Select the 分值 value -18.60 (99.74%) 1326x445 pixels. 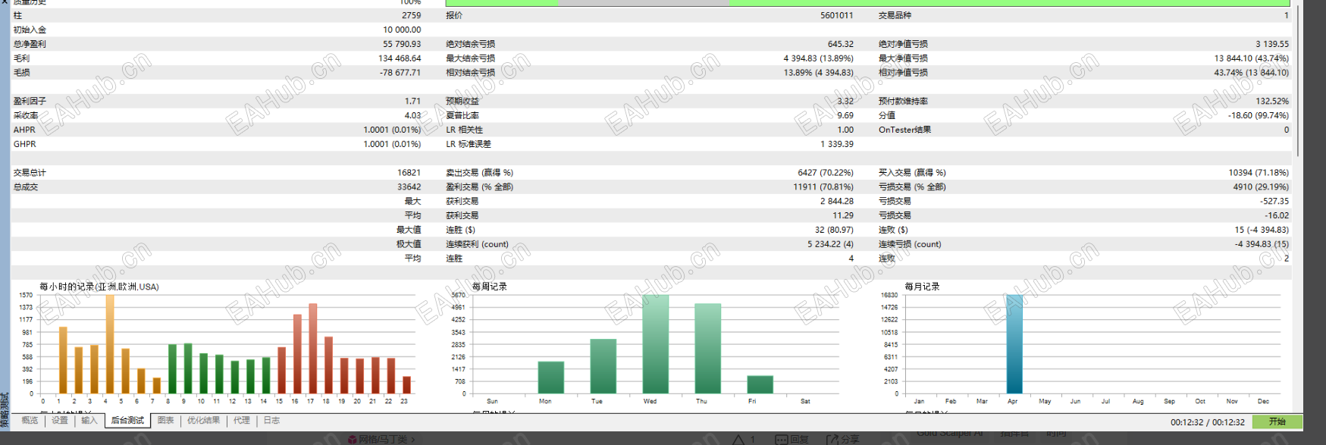[1259, 115]
